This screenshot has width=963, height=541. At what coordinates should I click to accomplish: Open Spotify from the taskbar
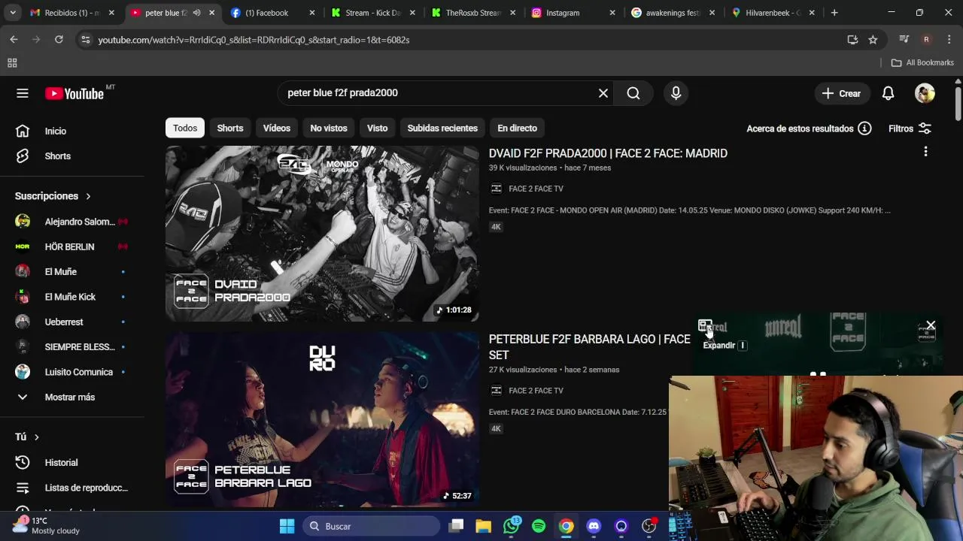[x=539, y=526]
